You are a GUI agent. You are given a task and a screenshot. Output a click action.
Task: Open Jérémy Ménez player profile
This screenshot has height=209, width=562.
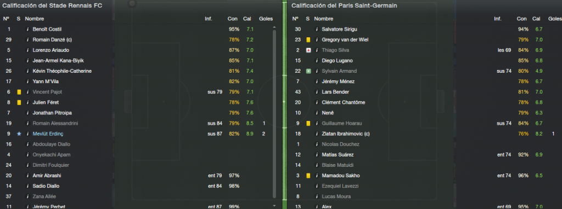pos(338,82)
